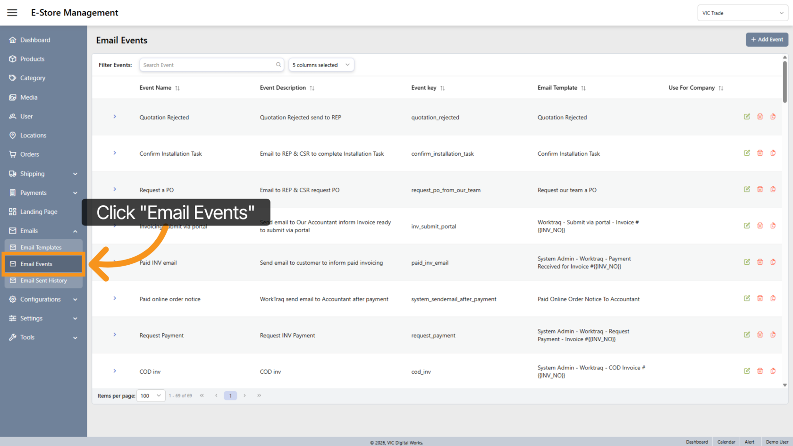Delete the Confirm Installation Task event
The width and height of the screenshot is (793, 446).
pyautogui.click(x=760, y=153)
